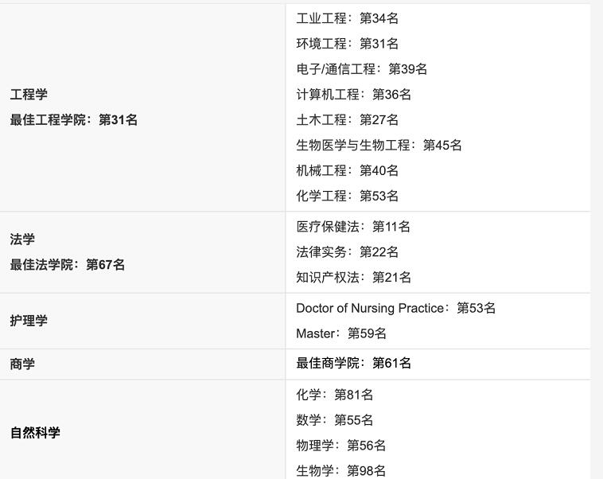Click the 机械工程 rank 40 entry
Screen dimensions: 603x479
point(347,171)
